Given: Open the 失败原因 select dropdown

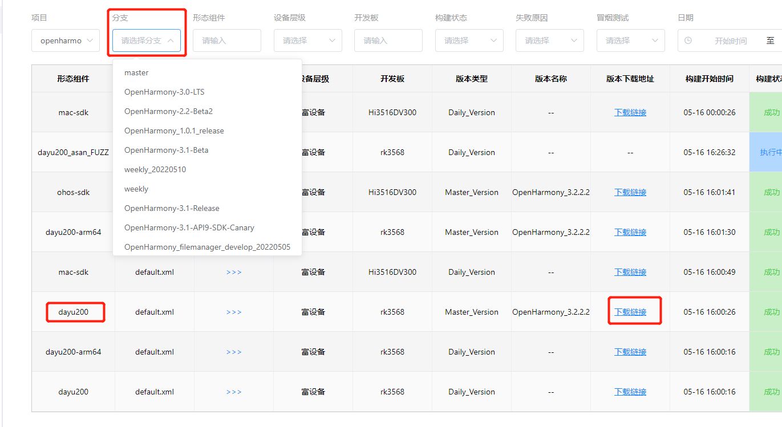Looking at the screenshot, I should [x=550, y=40].
